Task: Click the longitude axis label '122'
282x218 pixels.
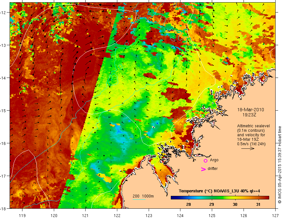Action: click(117, 215)
